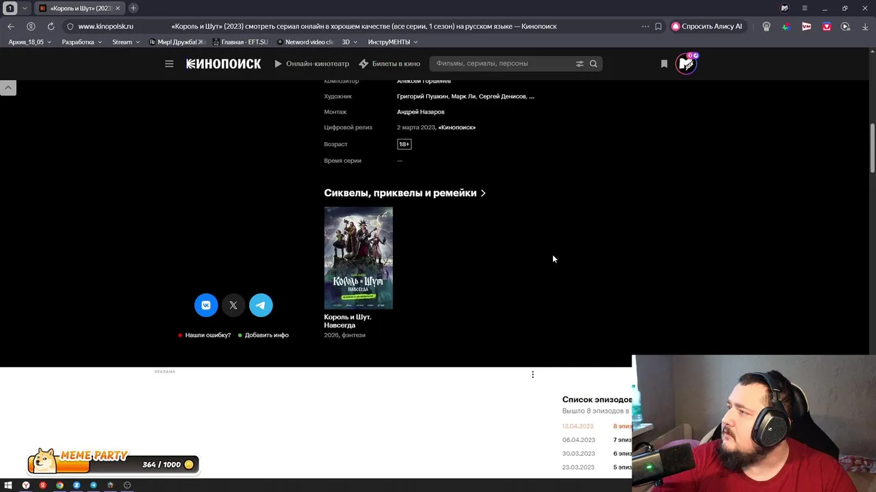The width and height of the screenshot is (876, 492).
Task: Expand the tab list dropdown arrow
Action: pyautogui.click(x=25, y=8)
